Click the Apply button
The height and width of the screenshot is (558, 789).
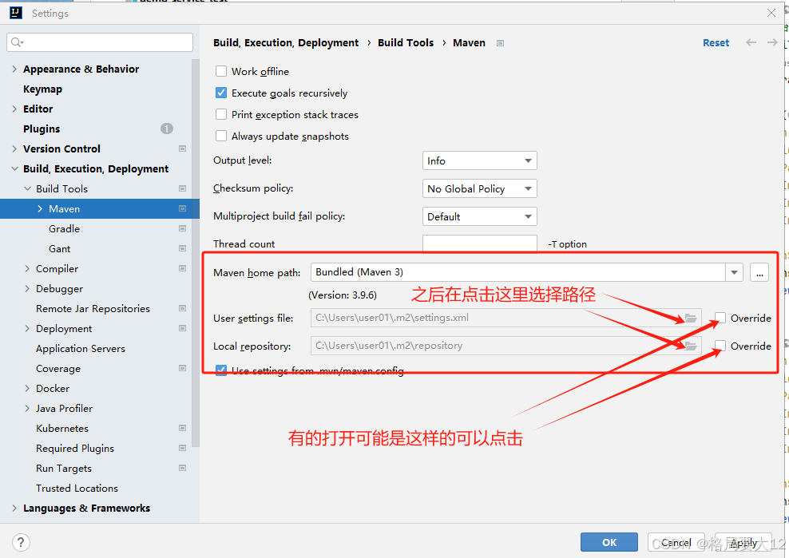coord(743,542)
